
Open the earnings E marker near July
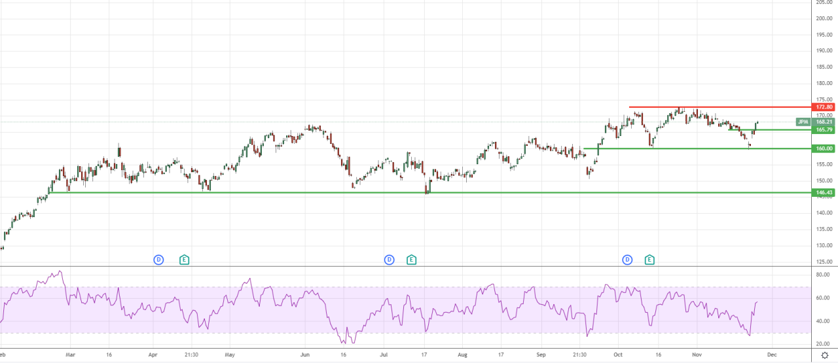click(412, 260)
